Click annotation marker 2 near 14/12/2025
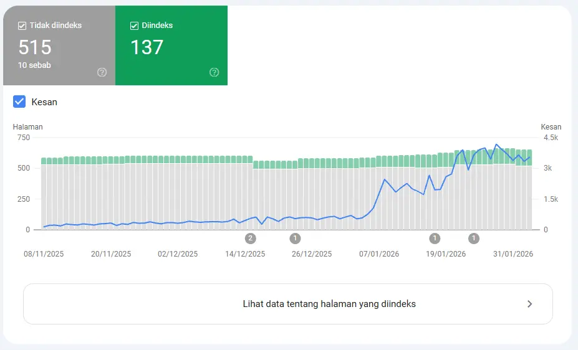 click(x=251, y=238)
